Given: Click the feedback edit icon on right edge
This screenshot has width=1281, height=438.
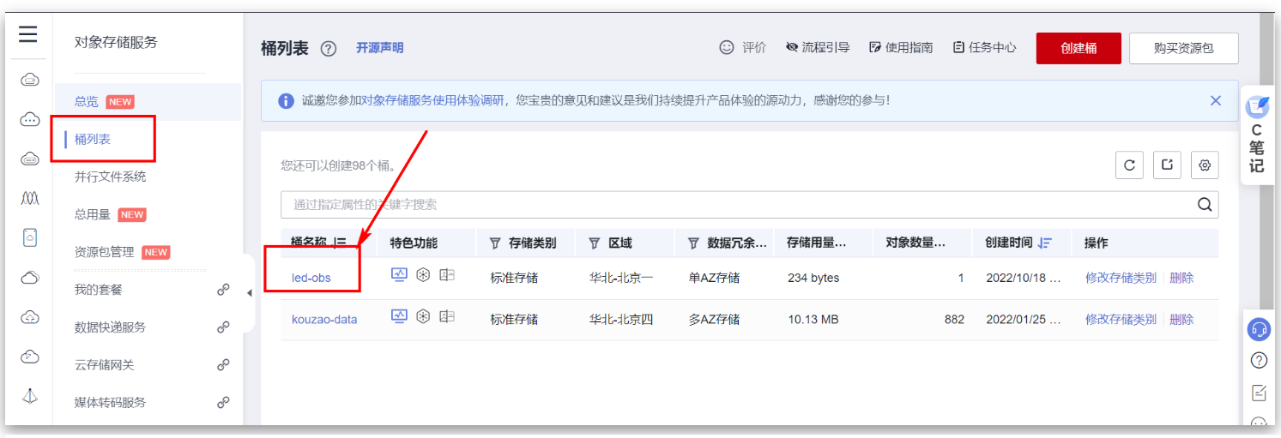Looking at the screenshot, I should tap(1259, 393).
